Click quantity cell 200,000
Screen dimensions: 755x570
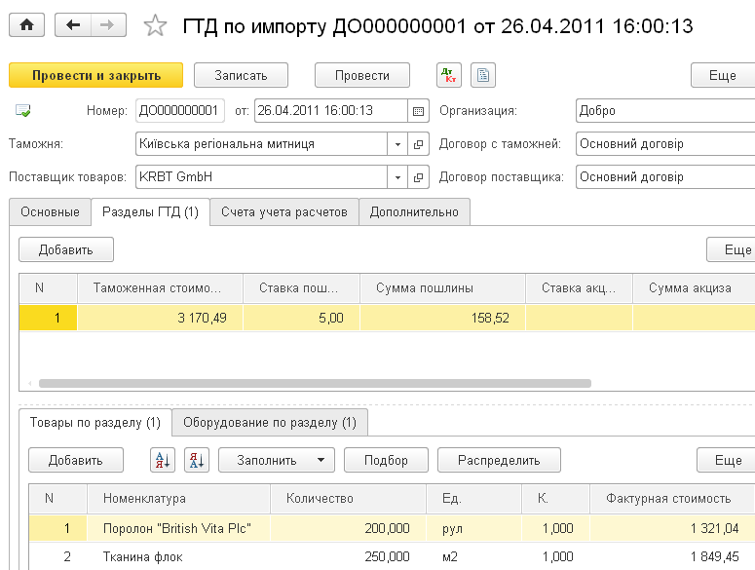pos(348,529)
